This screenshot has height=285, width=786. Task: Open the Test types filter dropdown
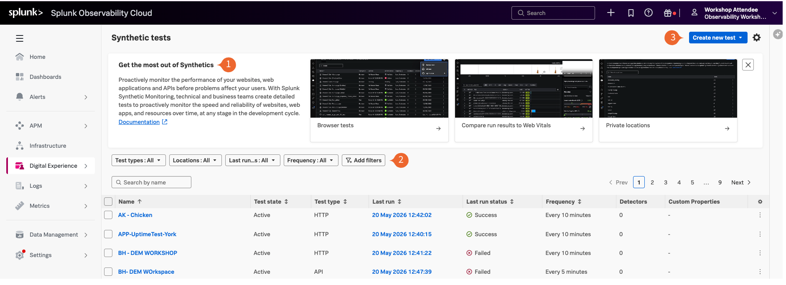[139, 160]
